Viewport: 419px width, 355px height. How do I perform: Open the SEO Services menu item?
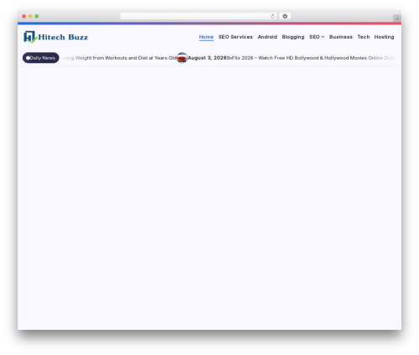[x=235, y=37]
